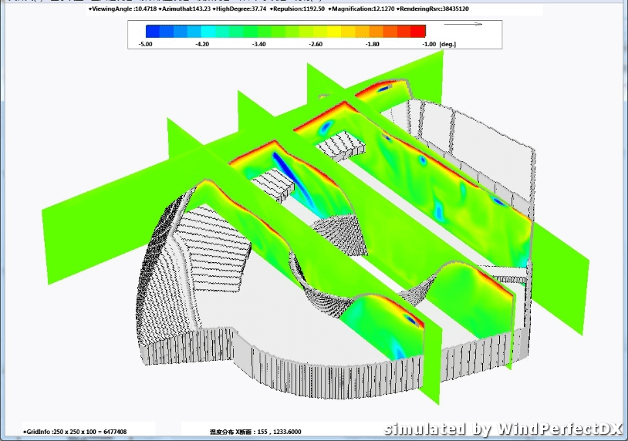Select the [deg.] unit label
Image resolution: width=628 pixels, height=441 pixels.
click(x=449, y=45)
